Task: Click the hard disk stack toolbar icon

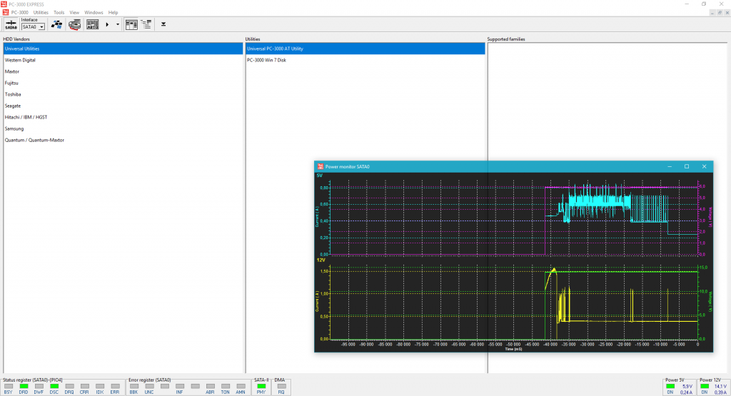Action: [74, 24]
